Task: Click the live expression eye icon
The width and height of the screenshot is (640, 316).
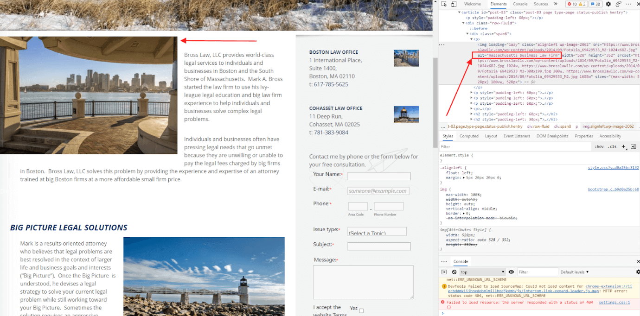Action: point(511,272)
